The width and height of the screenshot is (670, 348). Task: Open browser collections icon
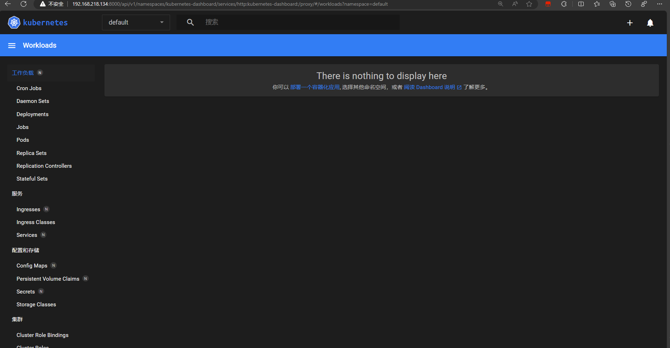[613, 4]
